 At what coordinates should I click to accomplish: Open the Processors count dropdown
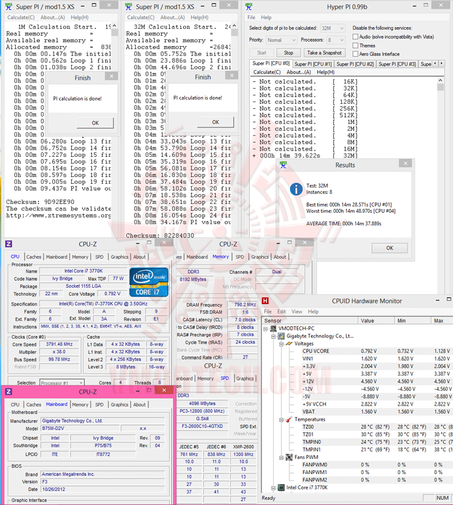tap(335, 40)
